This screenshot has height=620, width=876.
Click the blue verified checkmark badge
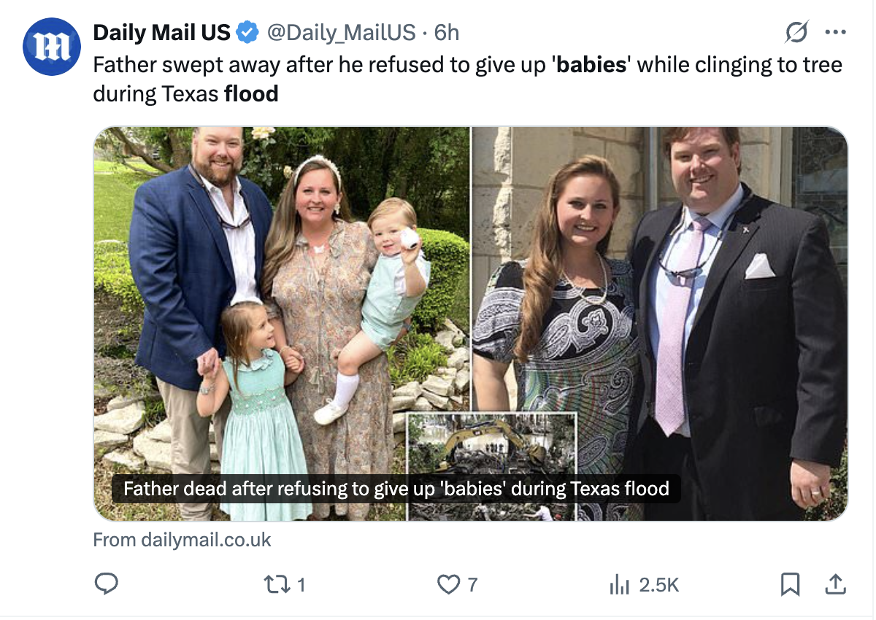point(247,32)
